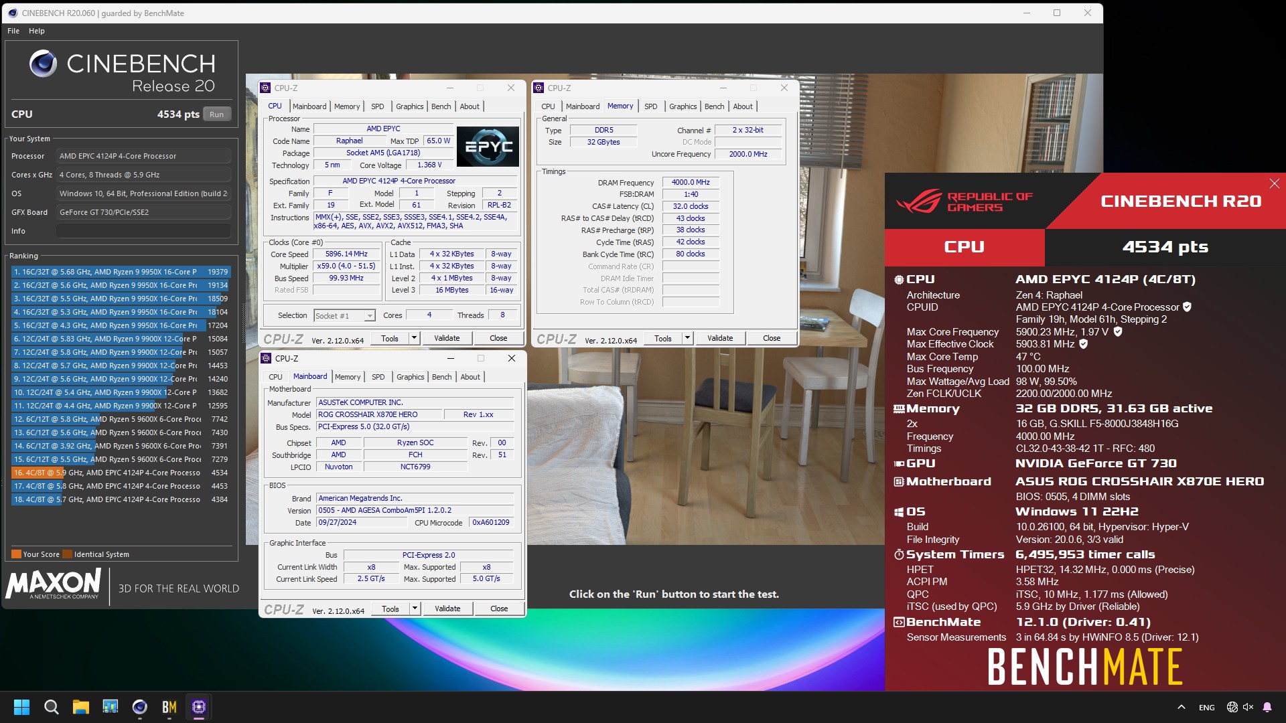Viewport: 1286px width, 723px height.
Task: Switch to CPU tab in CPU-Z Mainboard window
Action: [x=275, y=377]
